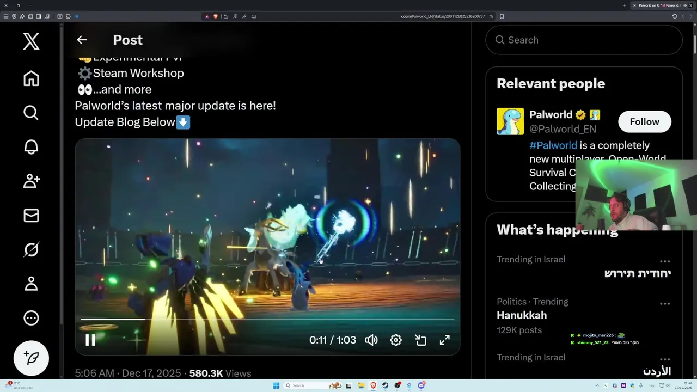The image size is (697, 392).
Task: Open Brave browser from the taskbar
Action: click(x=373, y=385)
